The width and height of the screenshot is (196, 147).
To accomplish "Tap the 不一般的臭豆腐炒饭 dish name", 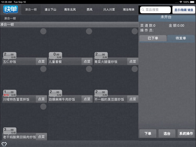I will pos(109,99).
